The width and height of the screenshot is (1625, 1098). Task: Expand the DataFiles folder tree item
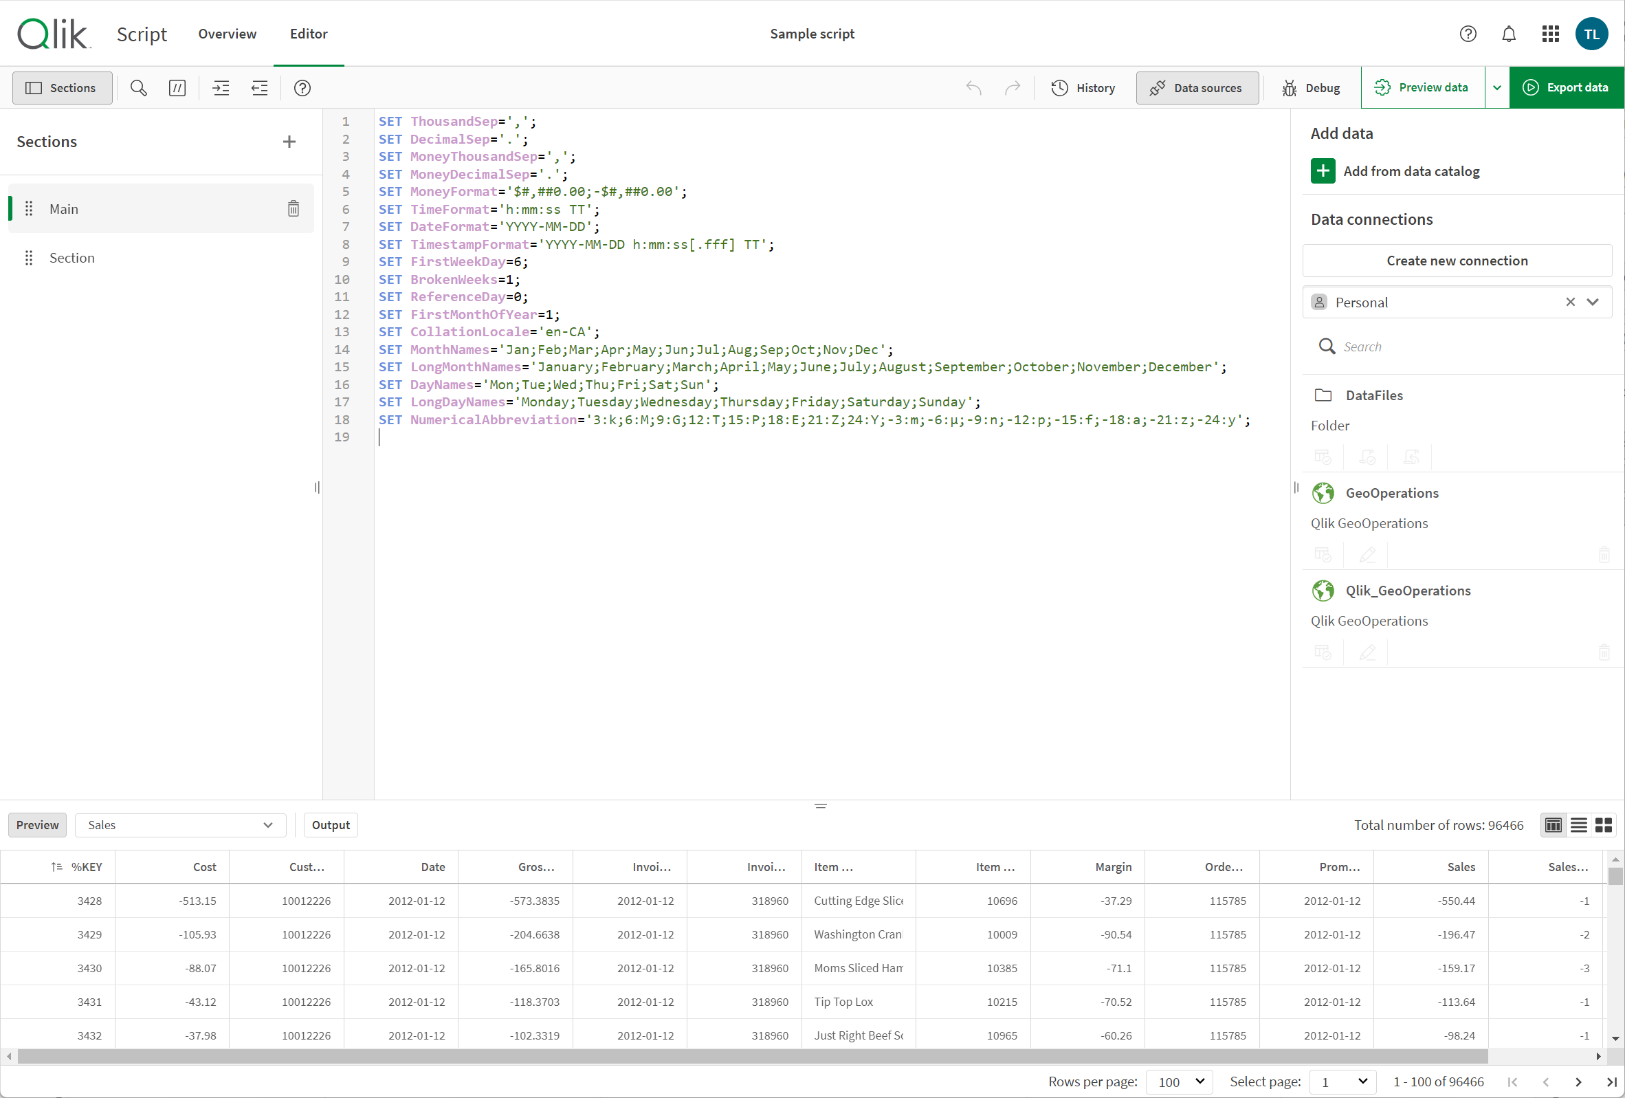click(1374, 395)
